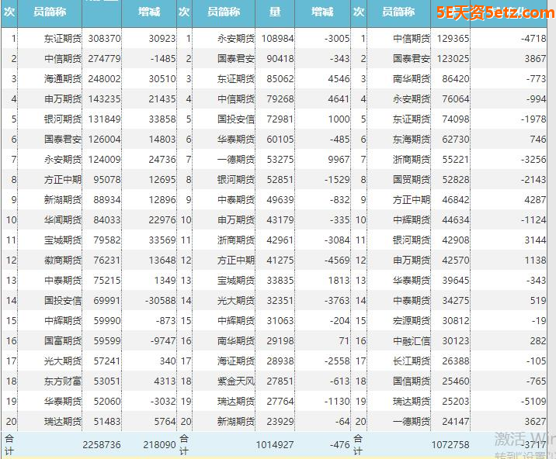Click the 33569 change value
556x459 pixels.
pos(162,240)
